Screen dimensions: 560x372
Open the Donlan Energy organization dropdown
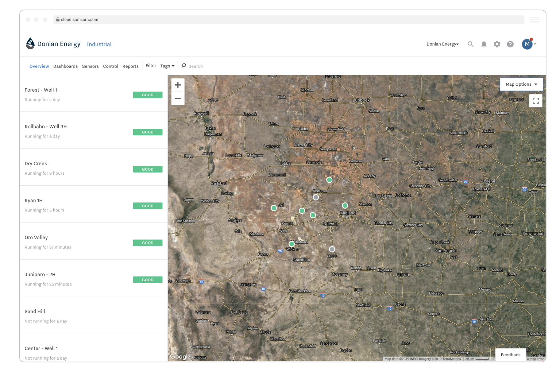(443, 44)
